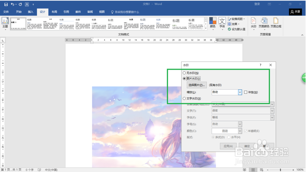Switch to the Home tab
Screen dimensions: 306x172
pos(19,12)
